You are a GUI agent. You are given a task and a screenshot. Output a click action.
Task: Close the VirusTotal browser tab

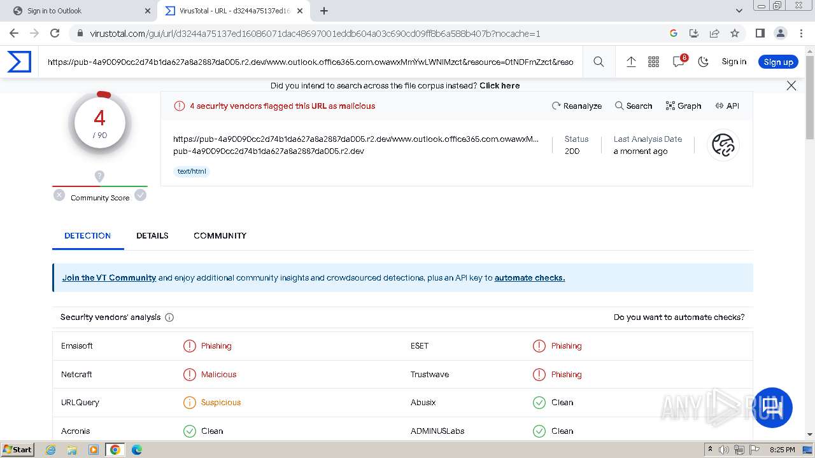tap(300, 11)
